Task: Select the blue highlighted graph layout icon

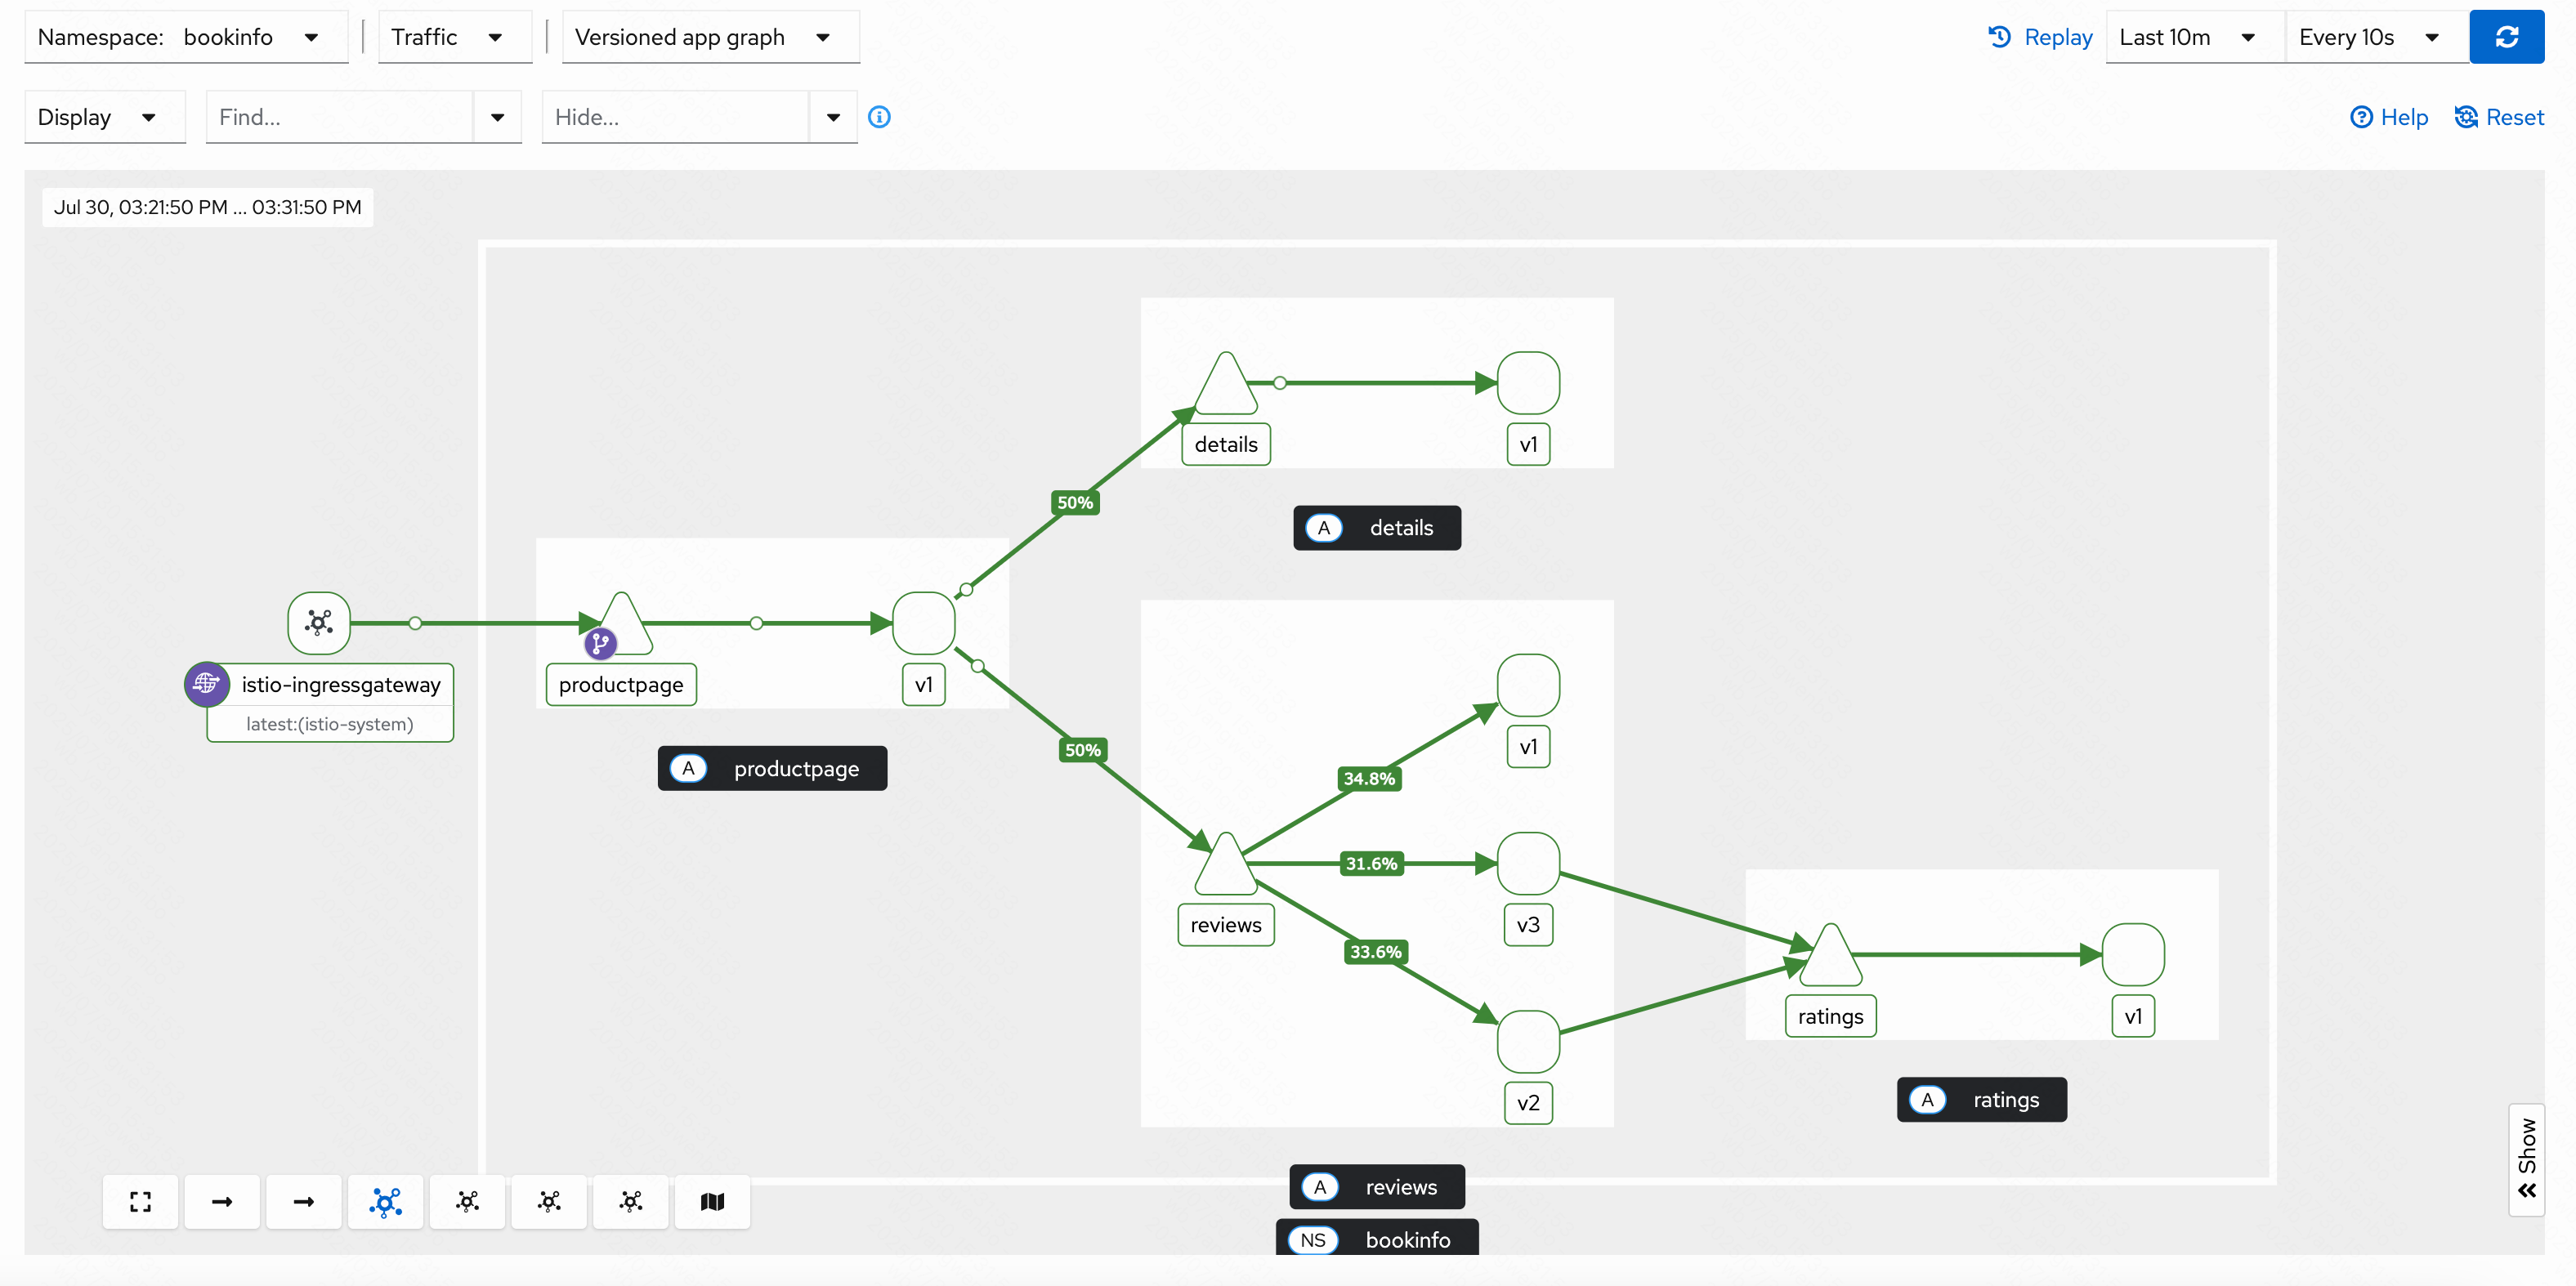Action: click(385, 1201)
